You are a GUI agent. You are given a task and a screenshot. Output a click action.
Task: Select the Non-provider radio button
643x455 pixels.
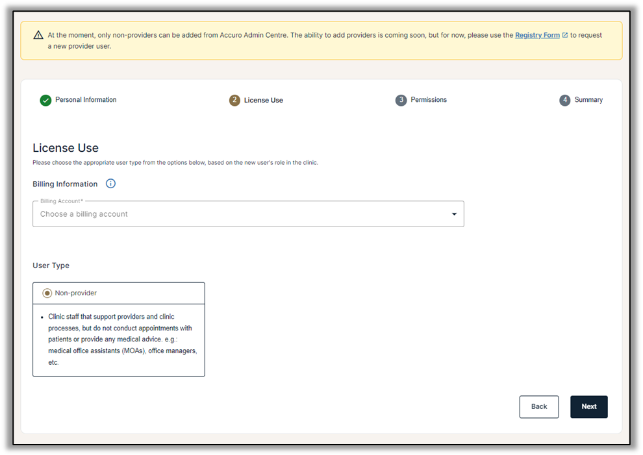coord(47,293)
